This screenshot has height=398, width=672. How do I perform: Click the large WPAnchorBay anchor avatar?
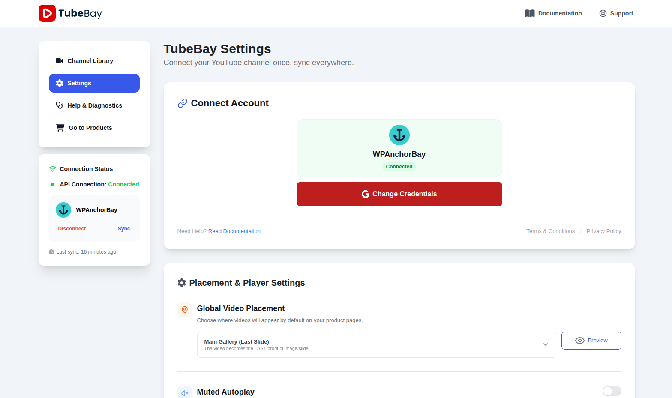point(399,135)
